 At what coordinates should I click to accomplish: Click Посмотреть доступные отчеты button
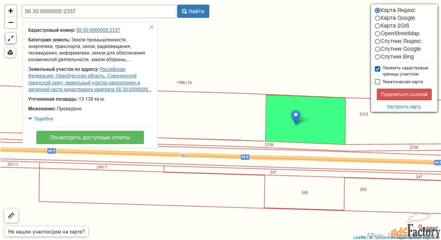tap(90, 138)
